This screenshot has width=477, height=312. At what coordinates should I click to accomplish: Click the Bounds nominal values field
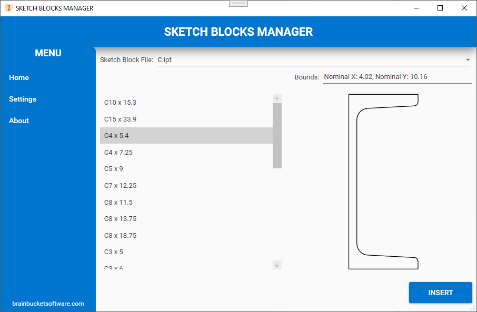pyautogui.click(x=397, y=77)
